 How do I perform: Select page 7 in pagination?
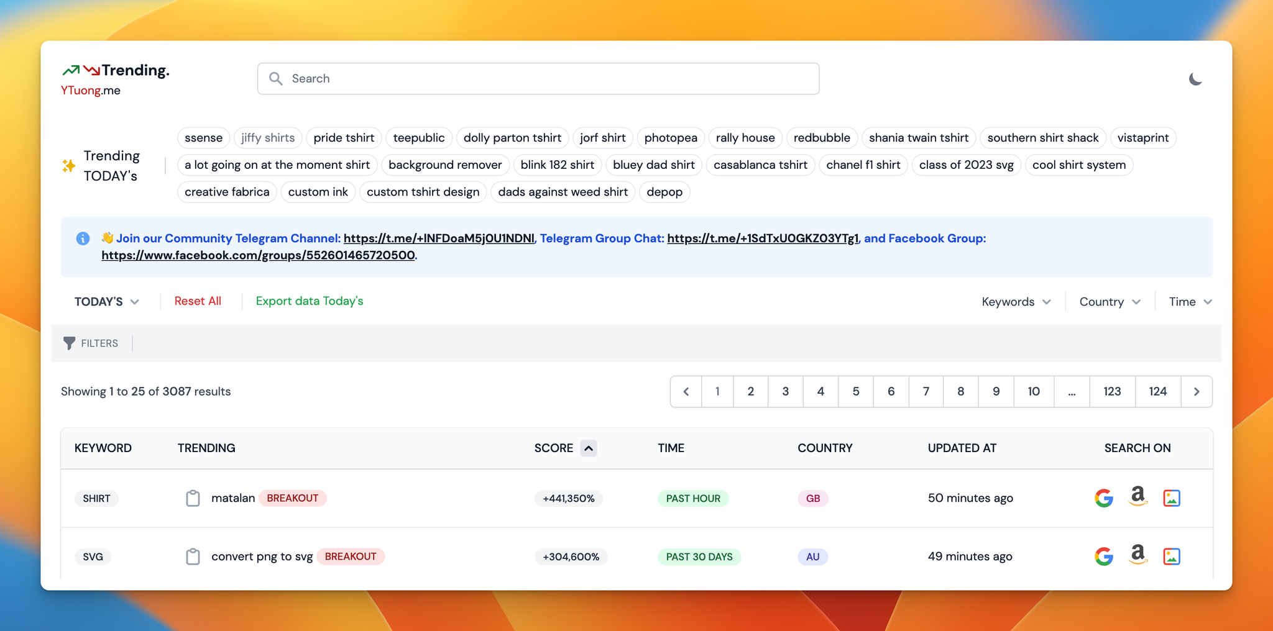(926, 391)
